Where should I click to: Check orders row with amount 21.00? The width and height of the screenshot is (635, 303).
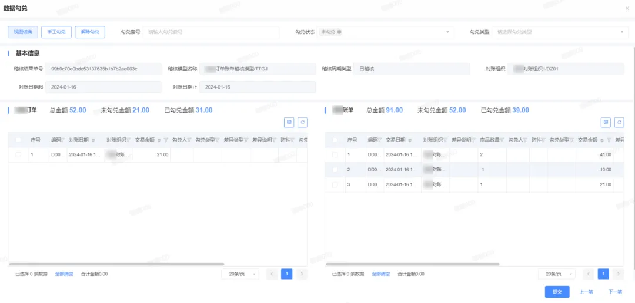tap(18, 154)
